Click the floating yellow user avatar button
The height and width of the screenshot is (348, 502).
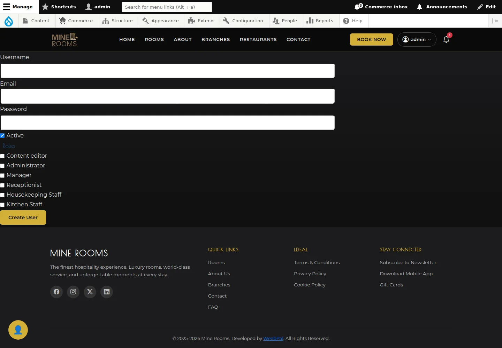pos(18,330)
